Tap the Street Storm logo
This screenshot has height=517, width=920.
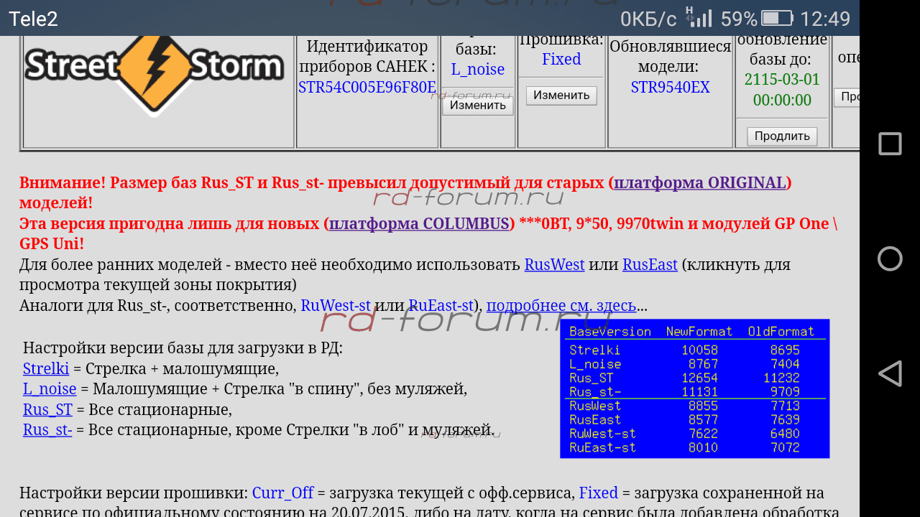click(x=154, y=69)
